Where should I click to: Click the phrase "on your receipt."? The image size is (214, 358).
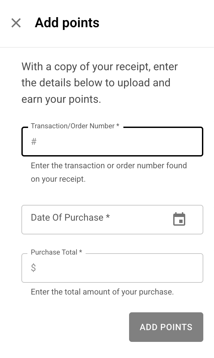pyautogui.click(x=58, y=179)
